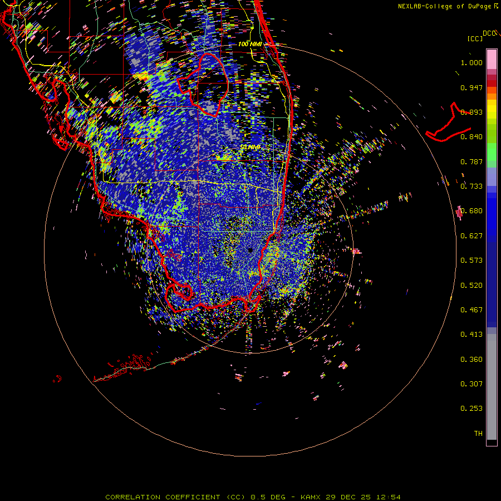Select the 0.787 scale value
501x501 pixels.
471,161
